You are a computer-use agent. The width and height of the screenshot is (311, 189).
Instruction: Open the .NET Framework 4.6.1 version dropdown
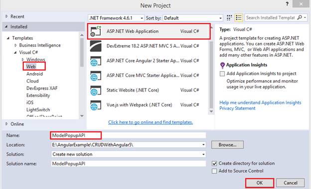point(142,18)
